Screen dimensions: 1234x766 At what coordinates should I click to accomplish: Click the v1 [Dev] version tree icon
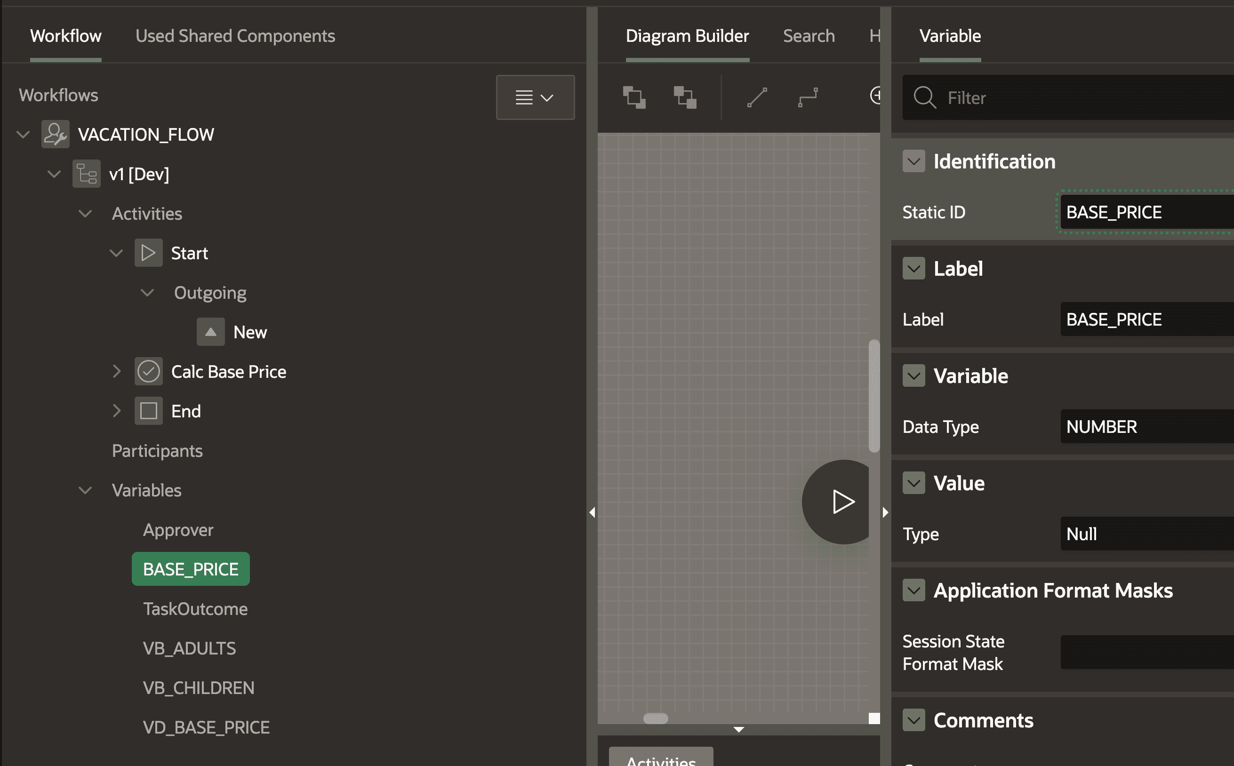tap(86, 174)
